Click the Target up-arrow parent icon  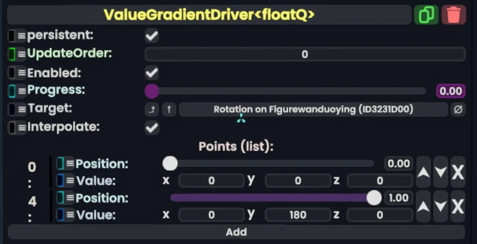click(x=169, y=109)
